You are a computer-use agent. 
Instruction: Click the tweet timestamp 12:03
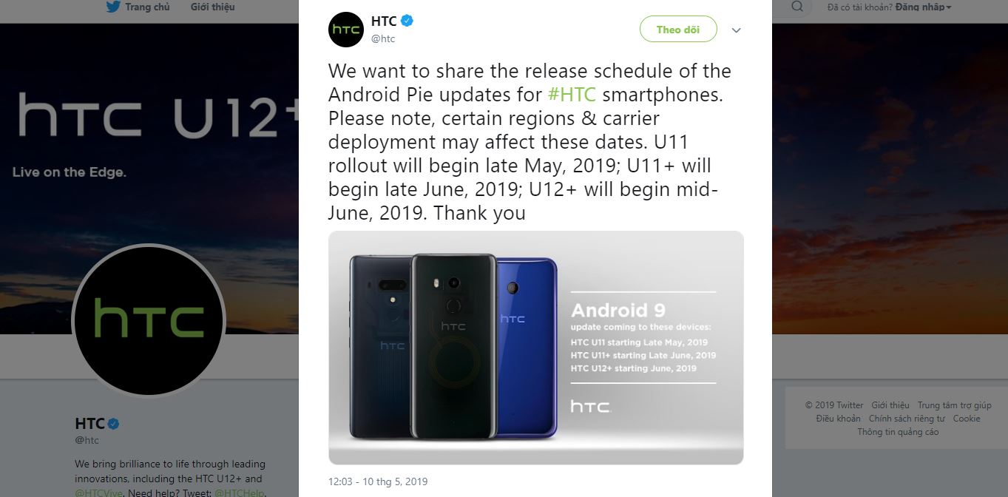pyautogui.click(x=378, y=481)
